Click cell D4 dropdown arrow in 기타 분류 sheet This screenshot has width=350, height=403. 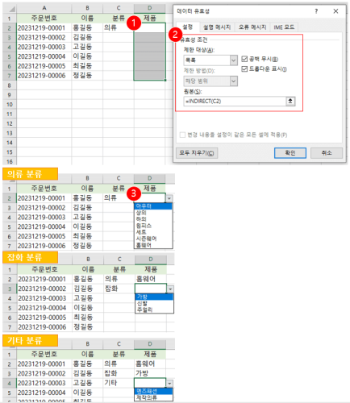point(169,384)
